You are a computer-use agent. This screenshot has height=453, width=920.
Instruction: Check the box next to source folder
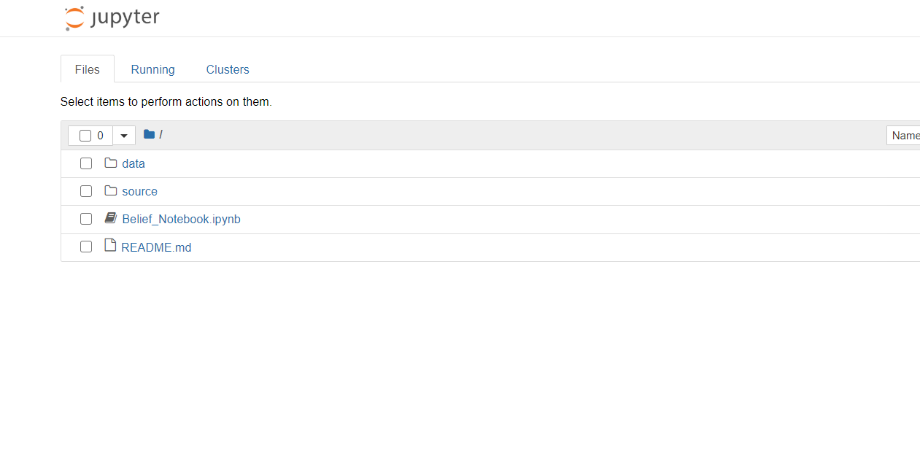click(x=86, y=190)
